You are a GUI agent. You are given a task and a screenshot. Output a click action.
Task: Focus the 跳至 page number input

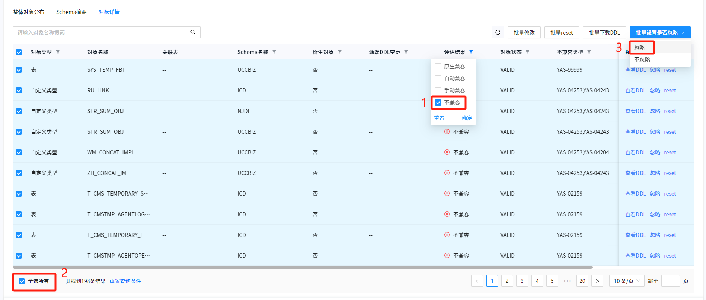(671, 281)
